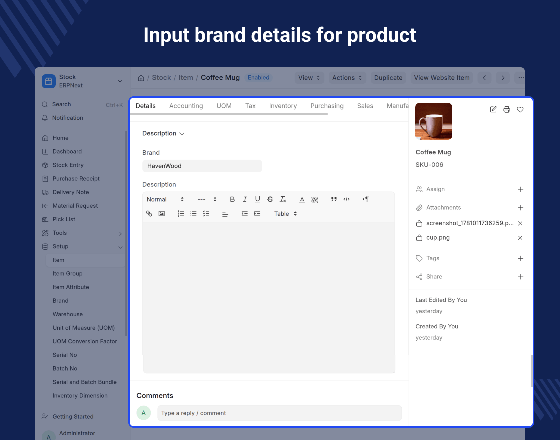Create an ordered numbered list
560x440 pixels.
pos(181,214)
